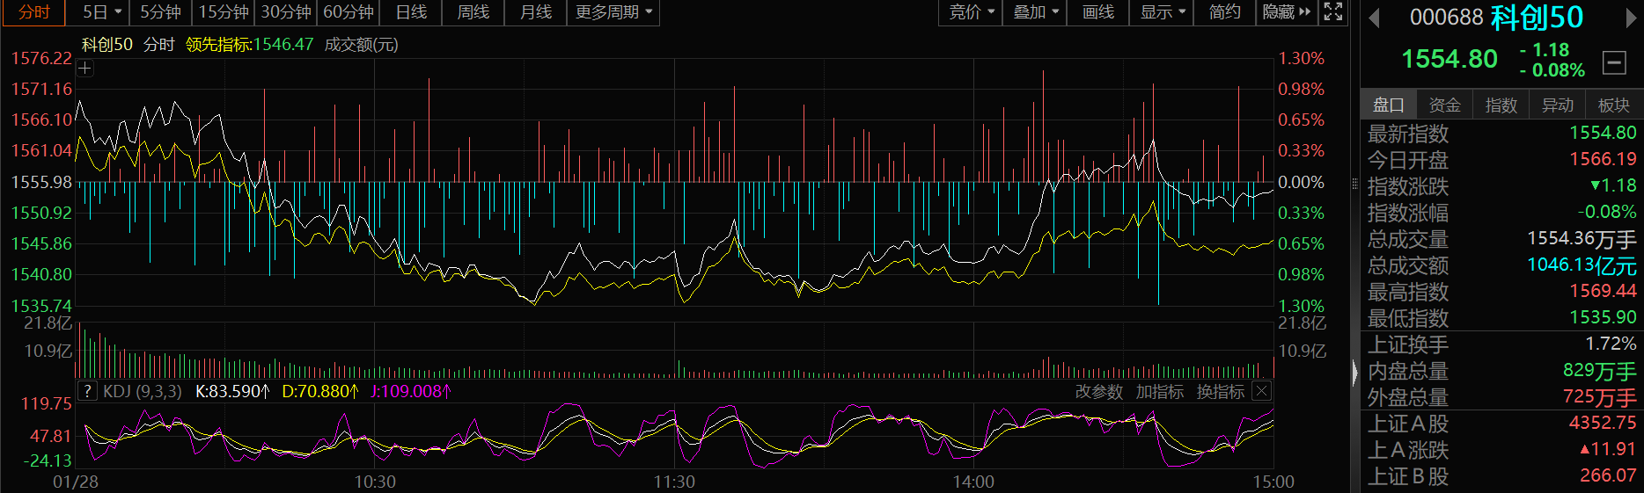1644x493 pixels.
Task: Open the 叠加 overlay dropdown
Action: click(x=1036, y=12)
